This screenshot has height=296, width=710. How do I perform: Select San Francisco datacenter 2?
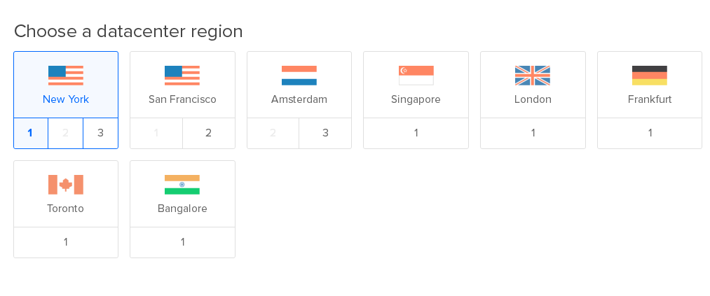pyautogui.click(x=208, y=133)
